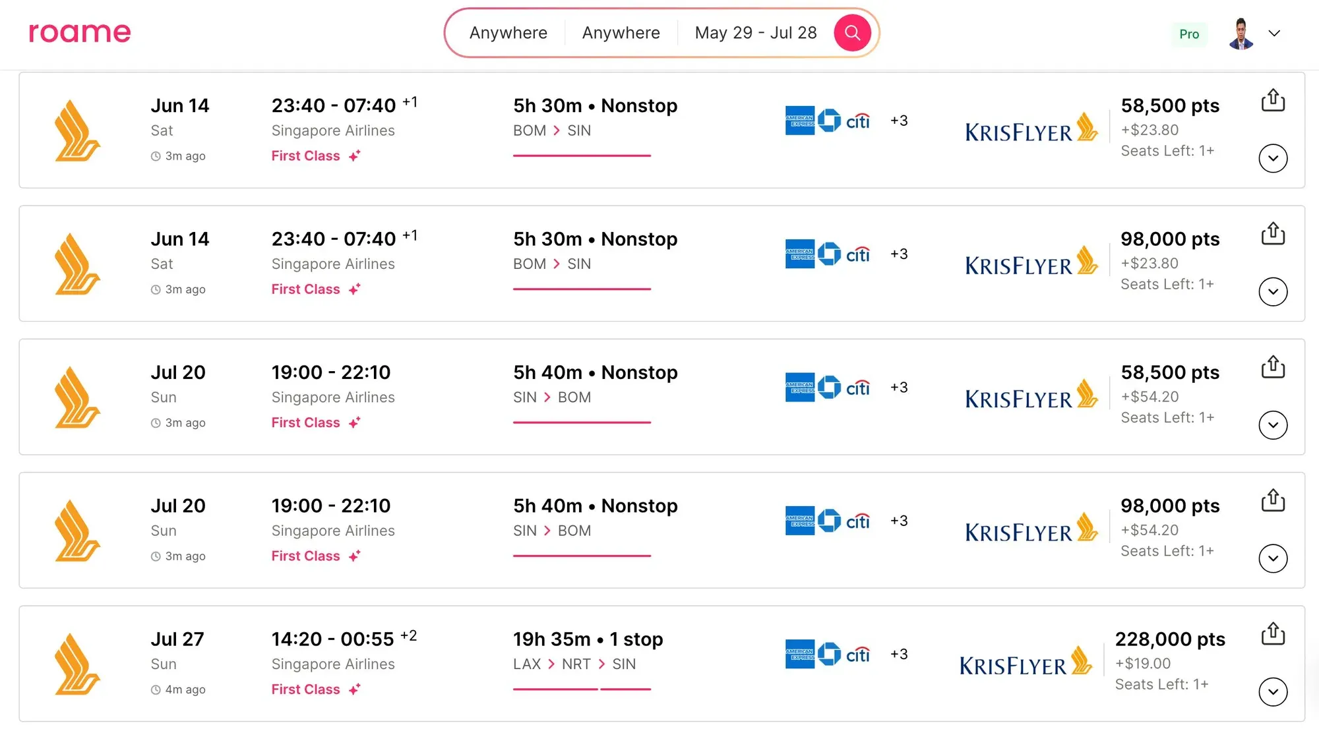Click the destination Anywhere search field
This screenshot has width=1319, height=733.
[x=621, y=33]
